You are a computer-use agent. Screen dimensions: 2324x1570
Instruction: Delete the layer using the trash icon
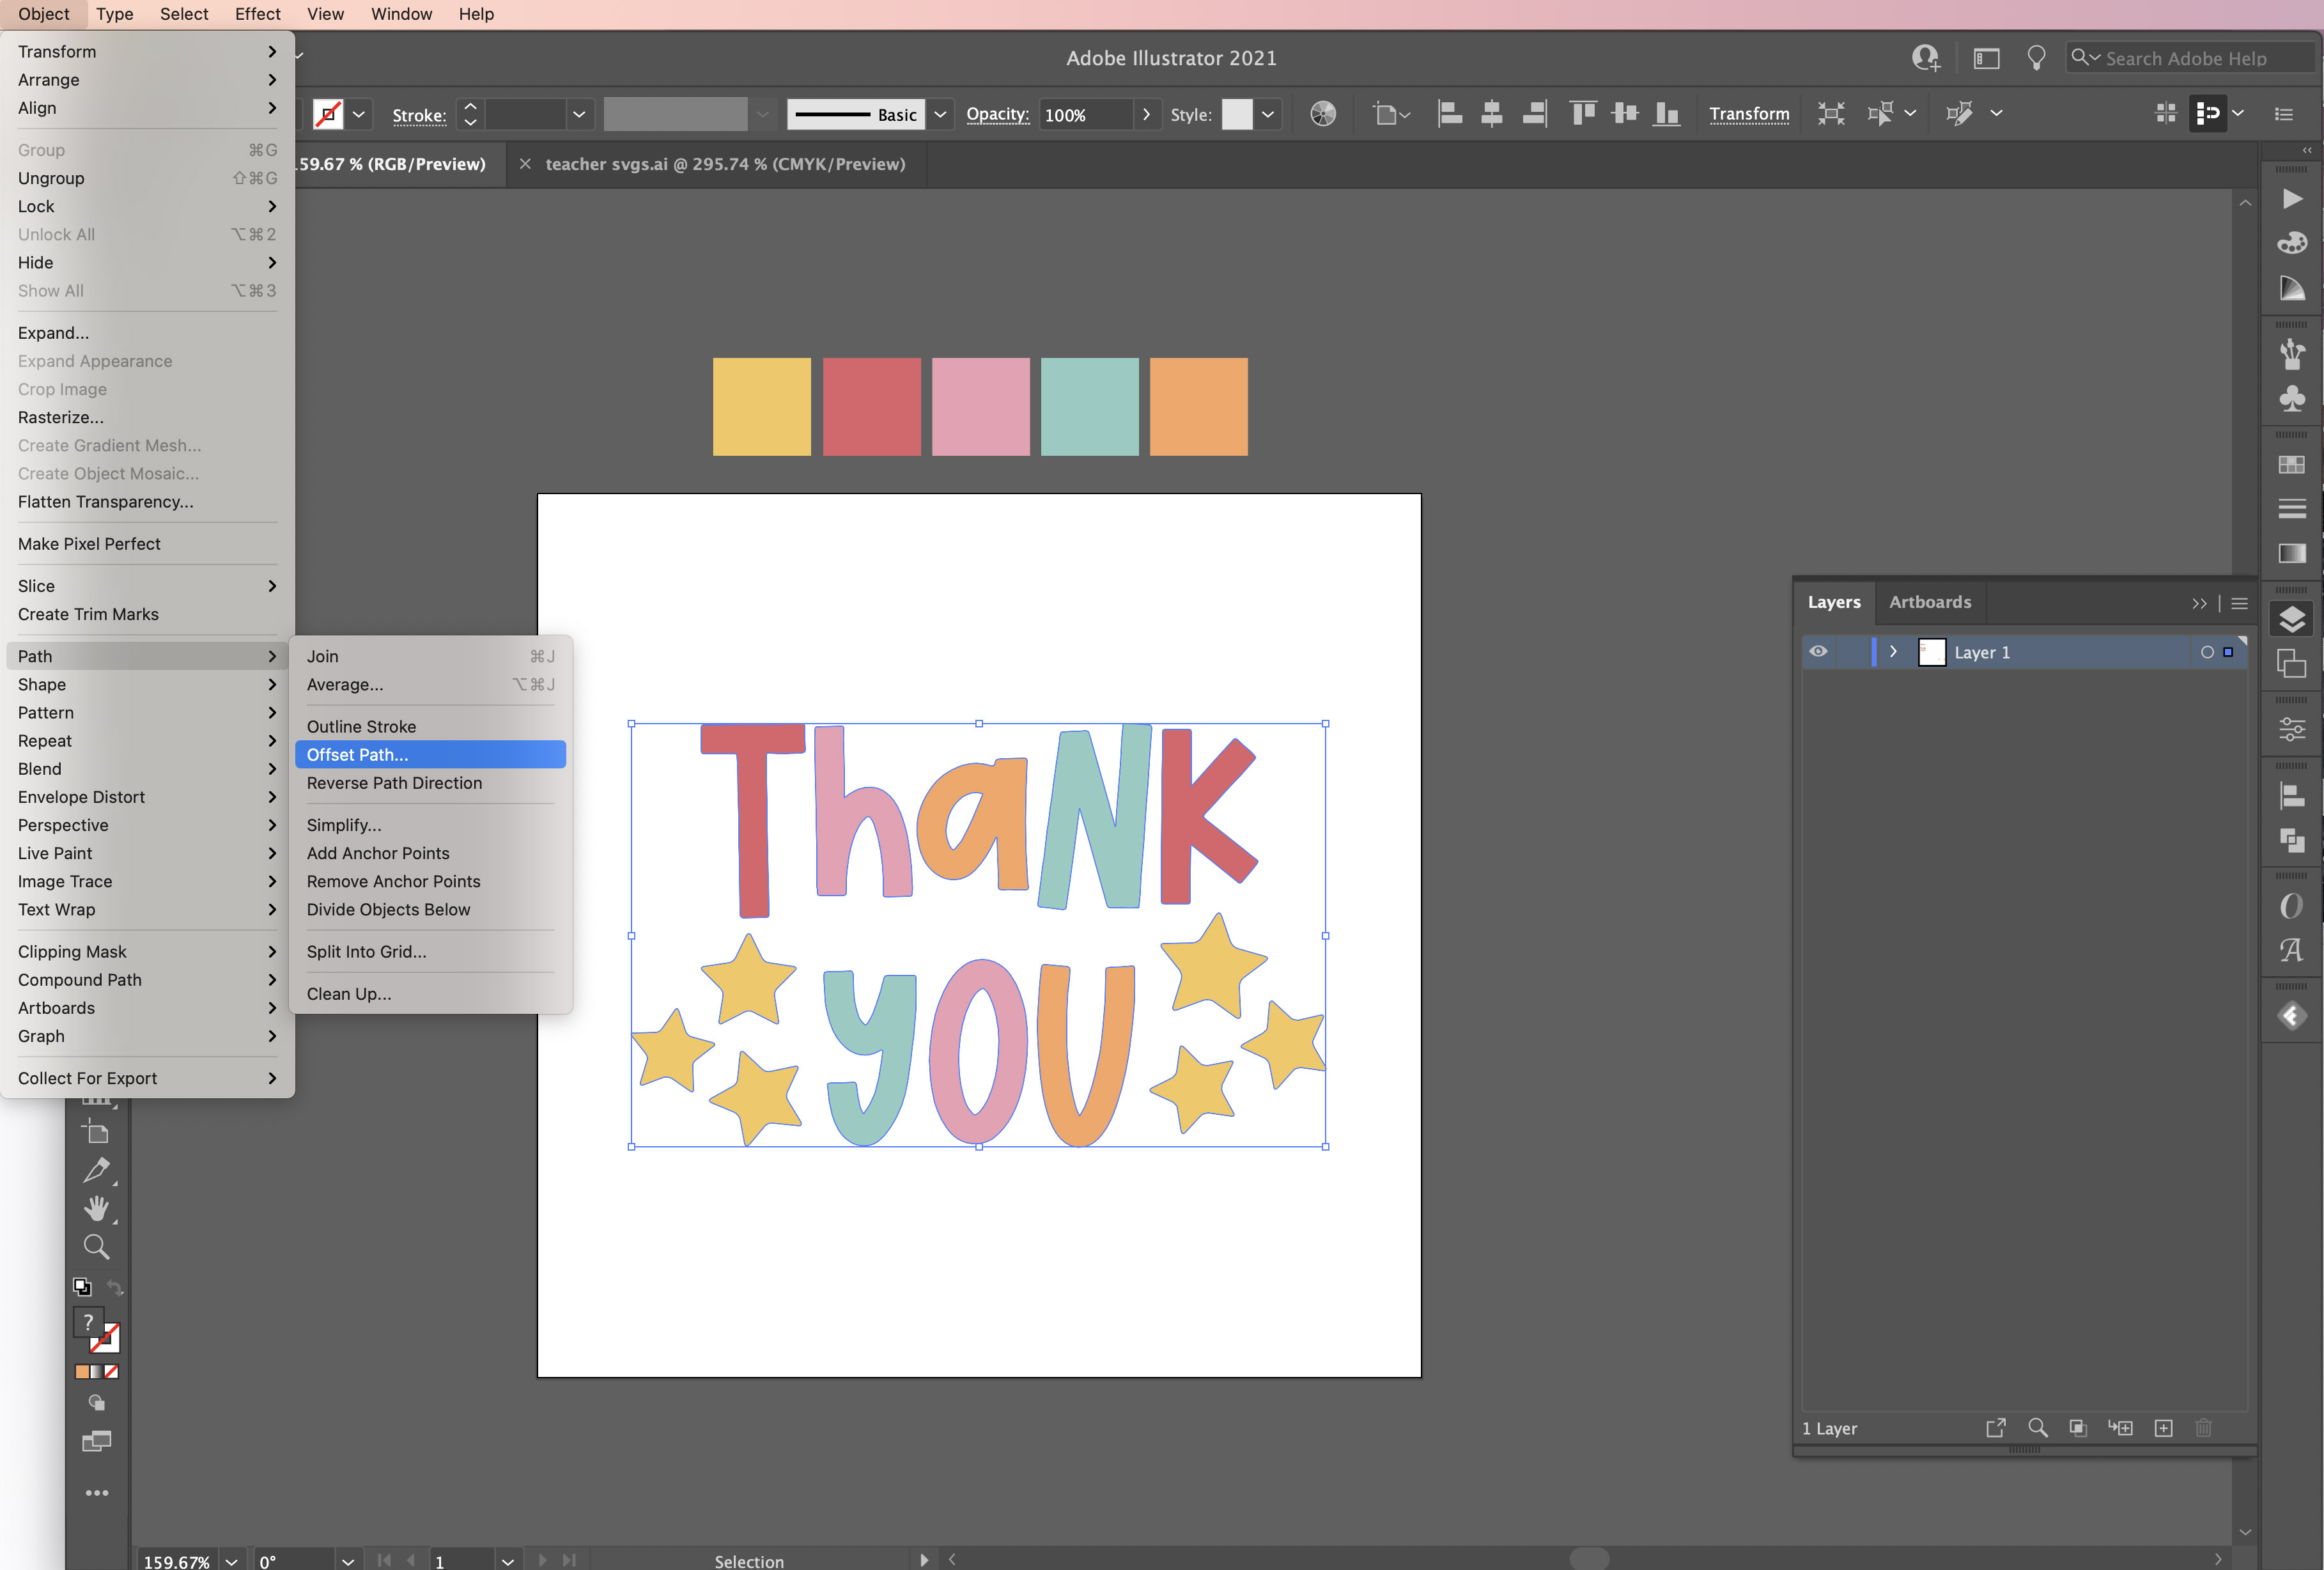[2204, 1428]
